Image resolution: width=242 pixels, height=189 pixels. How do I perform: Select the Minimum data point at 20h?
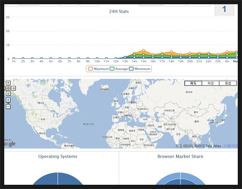(x=190, y=57)
